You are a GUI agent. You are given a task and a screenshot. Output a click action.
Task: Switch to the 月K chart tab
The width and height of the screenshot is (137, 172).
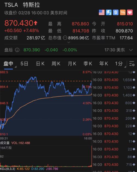[72, 64]
